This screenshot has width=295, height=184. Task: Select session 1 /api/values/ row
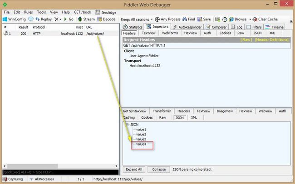tap(60, 34)
